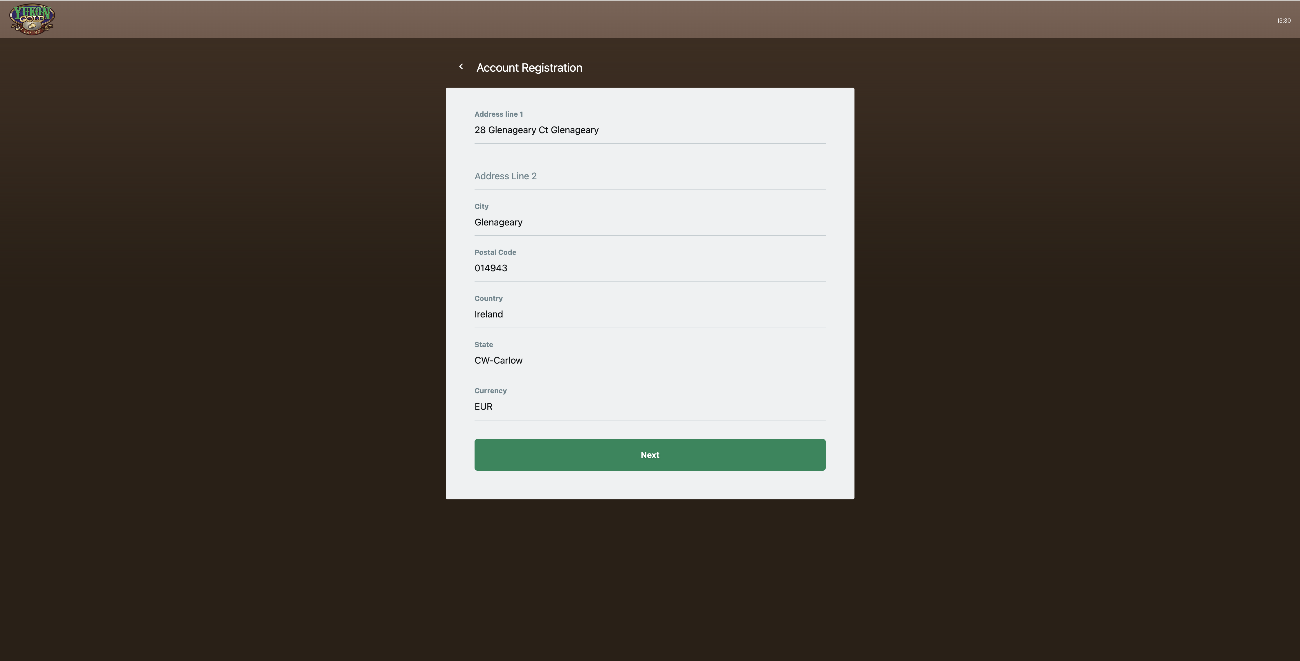Click the 13:30 clock in header

1283,21
